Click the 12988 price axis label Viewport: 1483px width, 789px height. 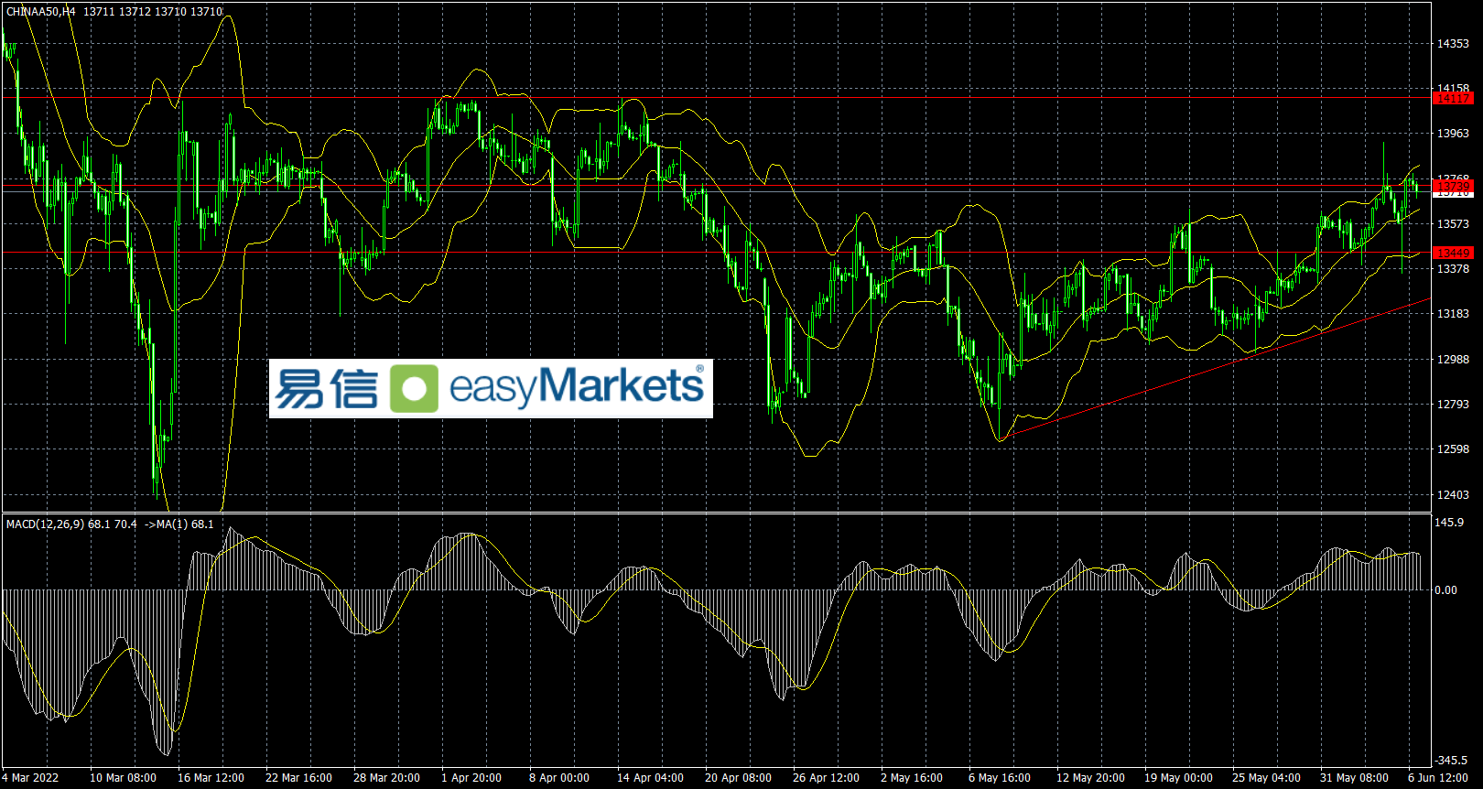[x=1453, y=360]
